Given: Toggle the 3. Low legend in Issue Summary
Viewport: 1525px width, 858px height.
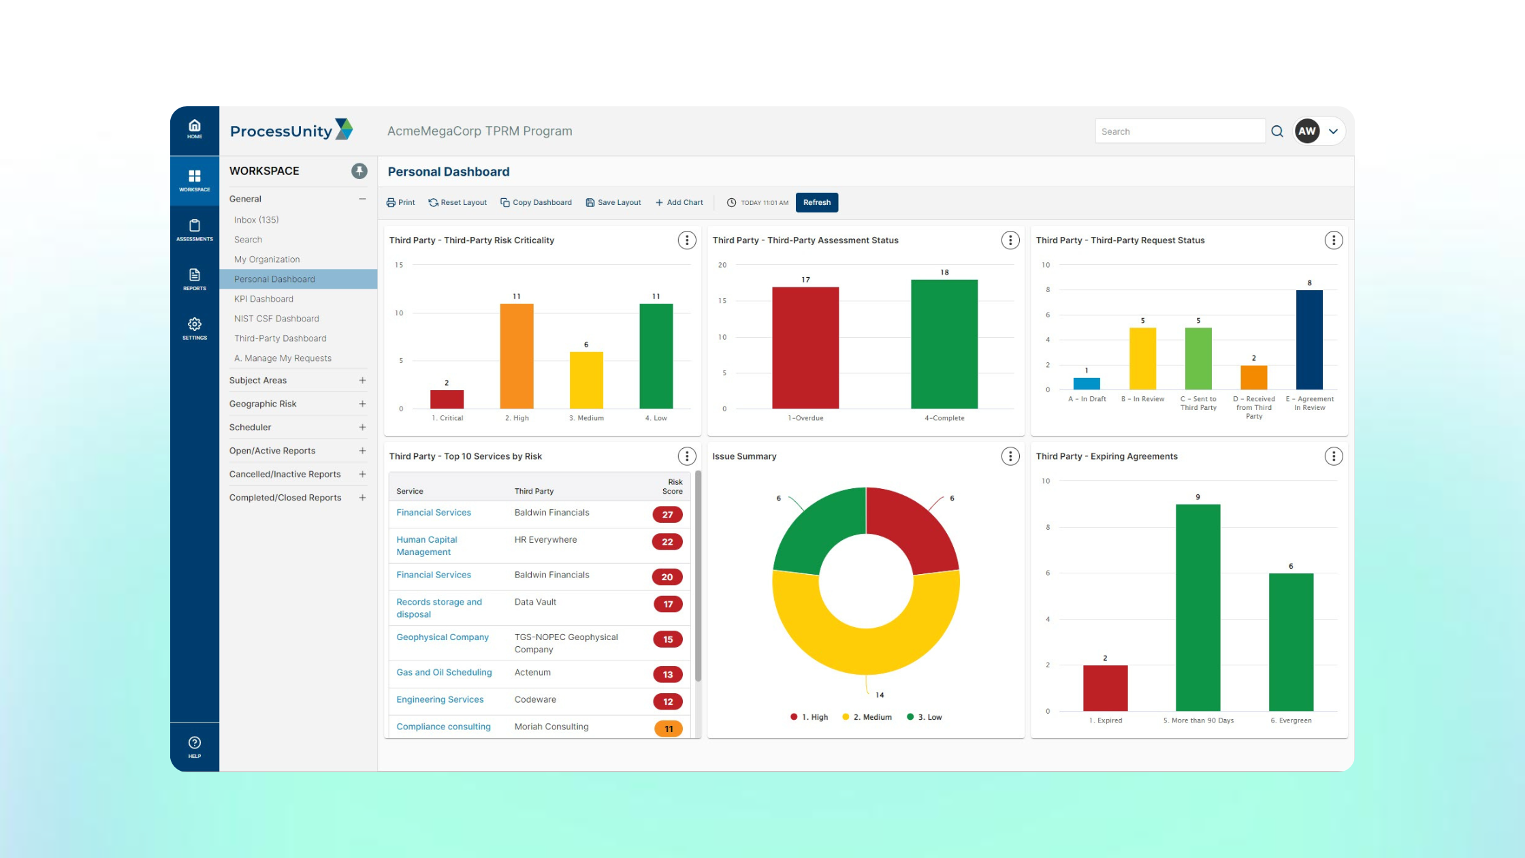Looking at the screenshot, I should (925, 717).
